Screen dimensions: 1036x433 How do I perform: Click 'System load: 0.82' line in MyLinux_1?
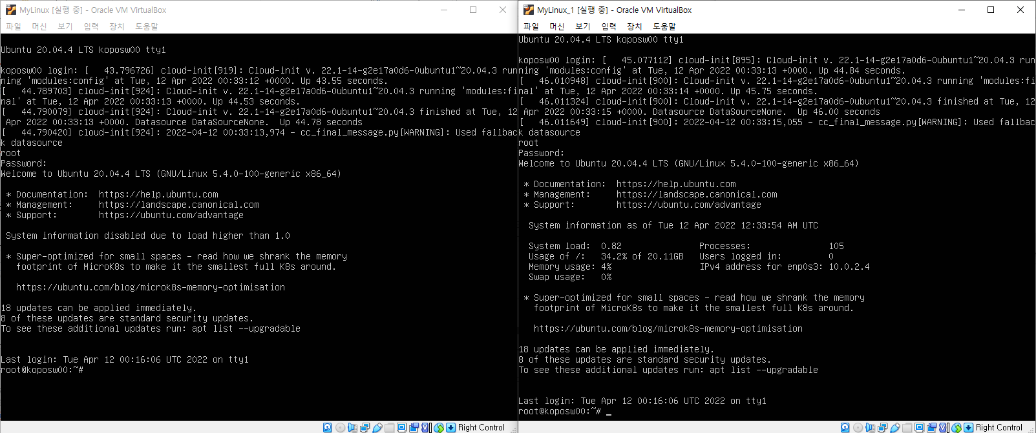coord(575,246)
